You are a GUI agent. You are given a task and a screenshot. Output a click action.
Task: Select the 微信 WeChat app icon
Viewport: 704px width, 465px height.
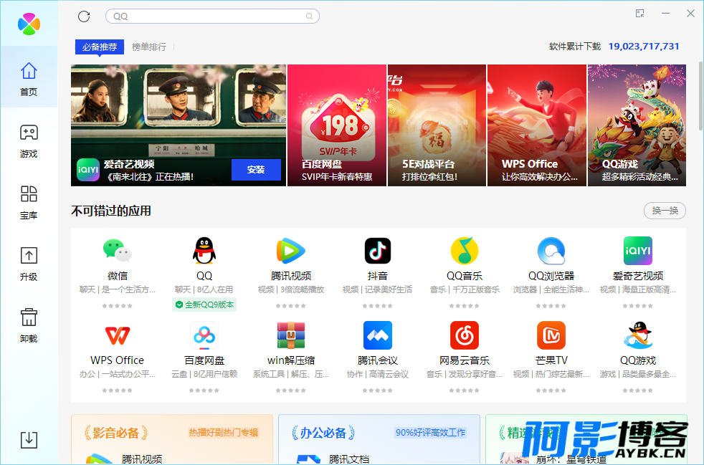(117, 251)
